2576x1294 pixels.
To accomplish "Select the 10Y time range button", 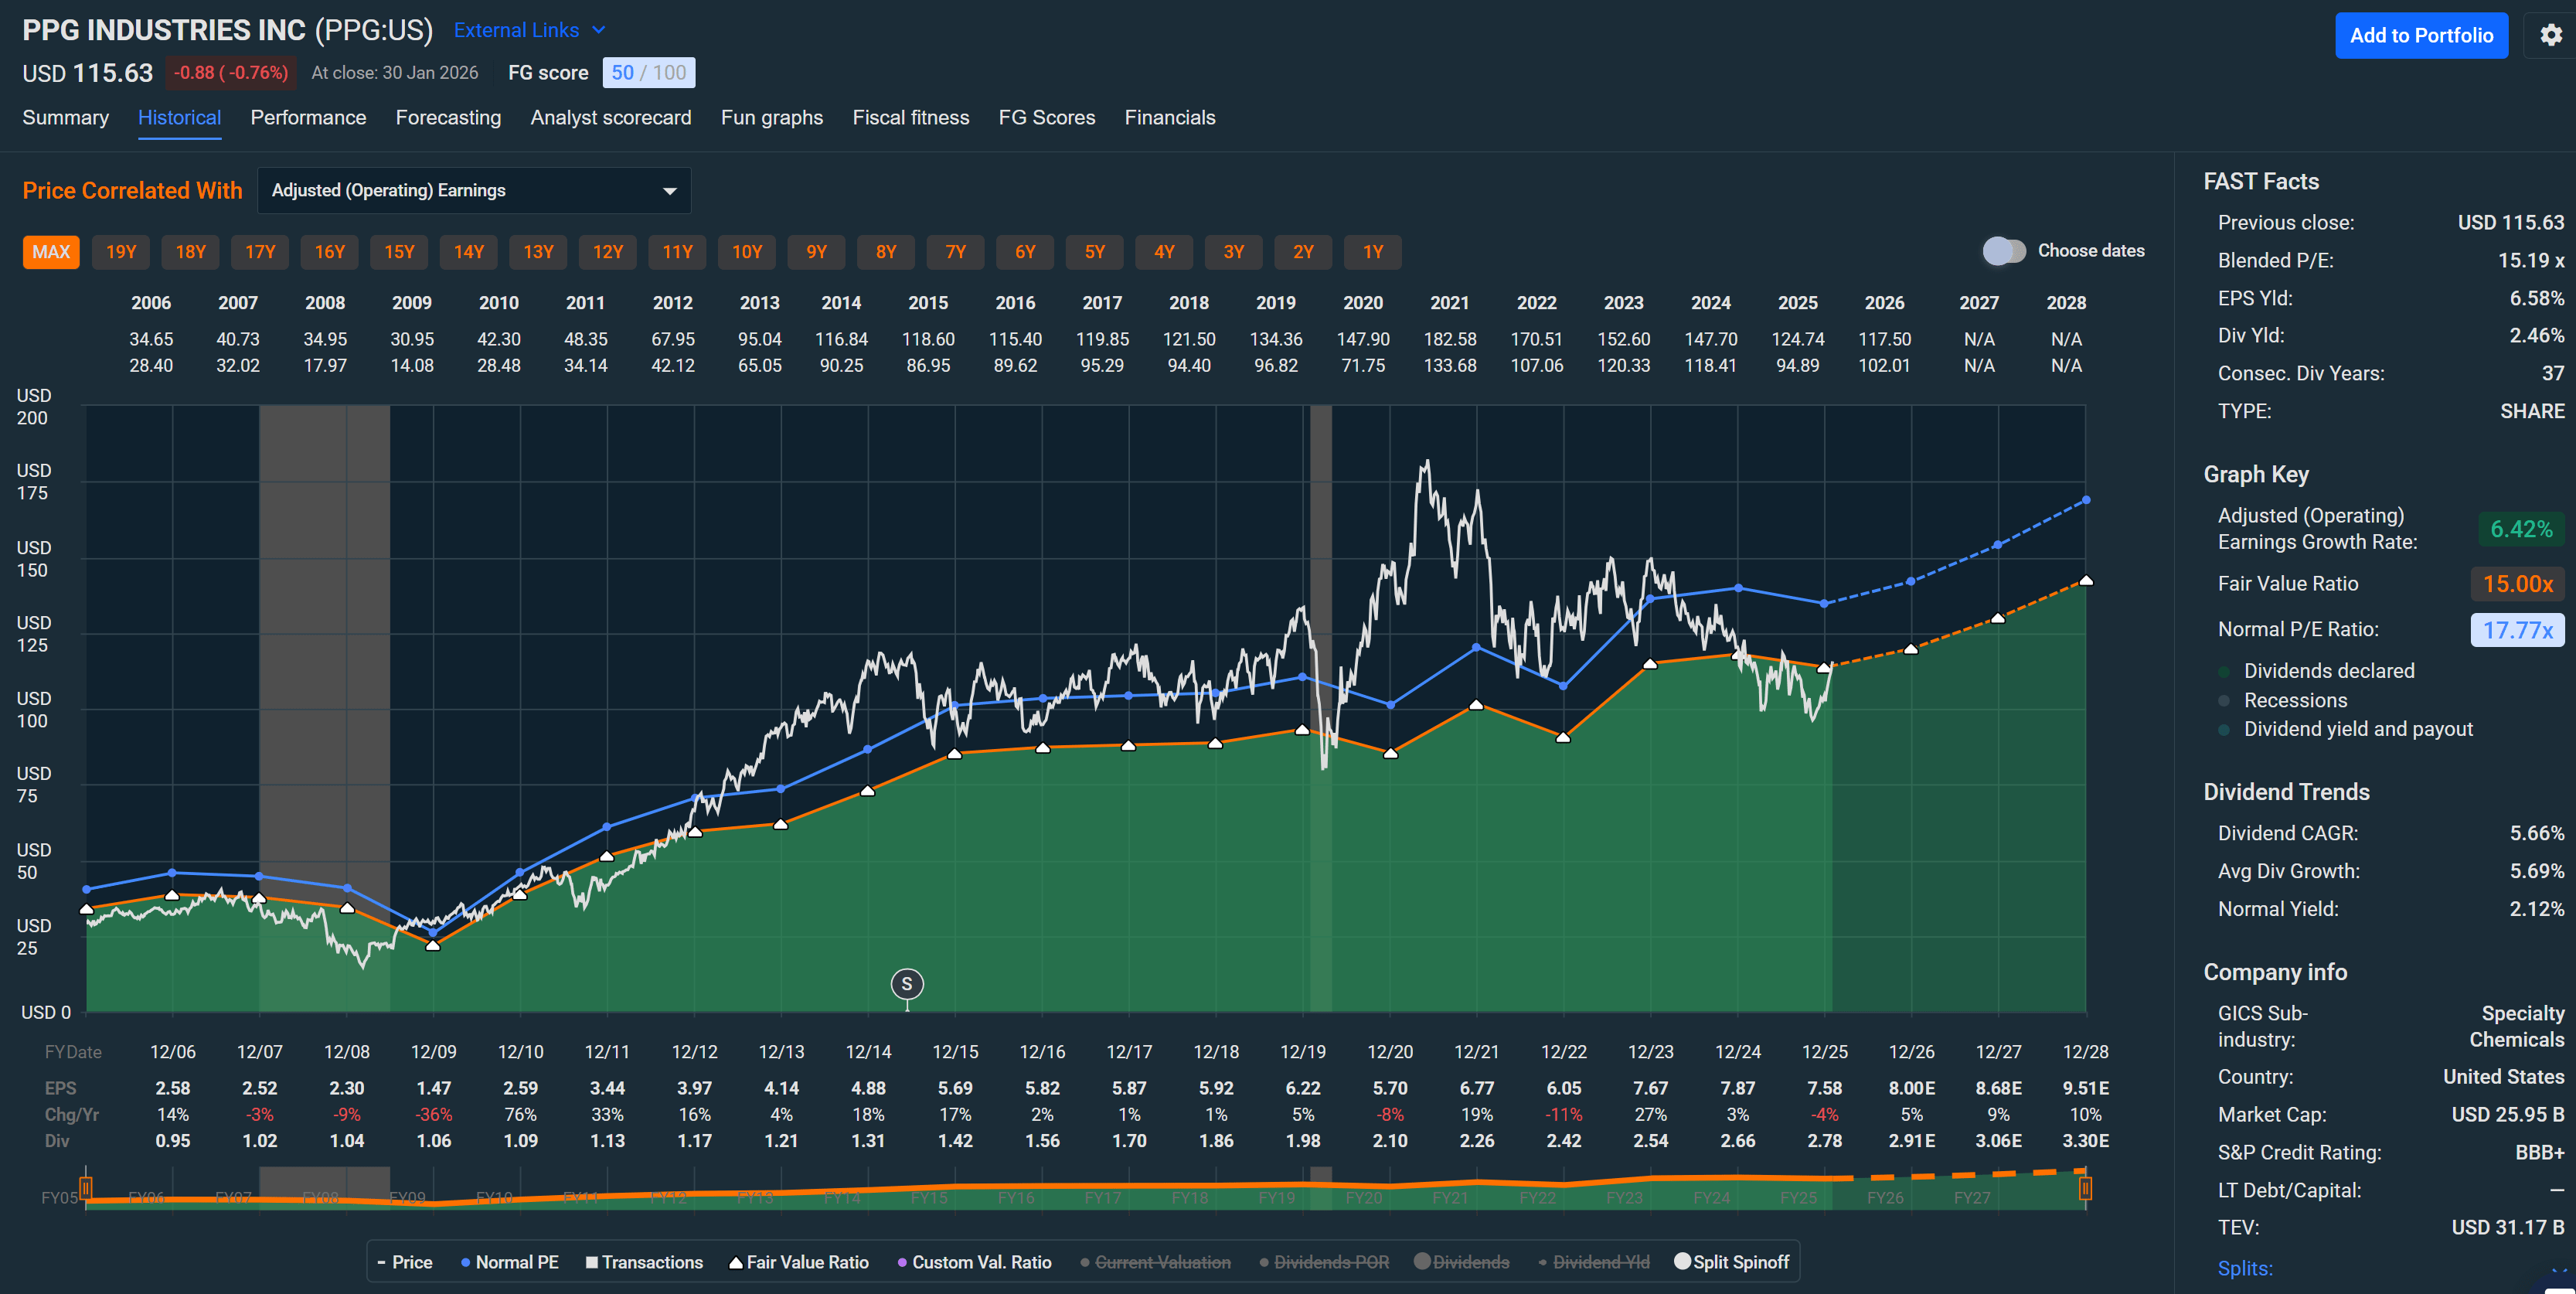I will [x=746, y=252].
